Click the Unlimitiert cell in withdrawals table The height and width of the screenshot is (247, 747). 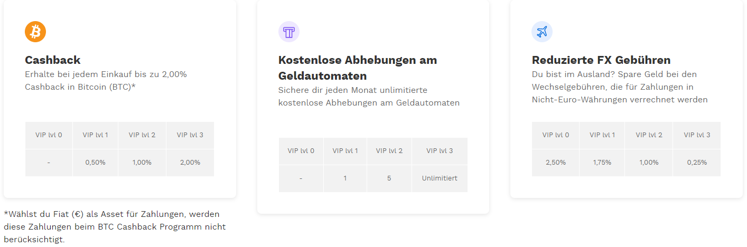coord(440,178)
